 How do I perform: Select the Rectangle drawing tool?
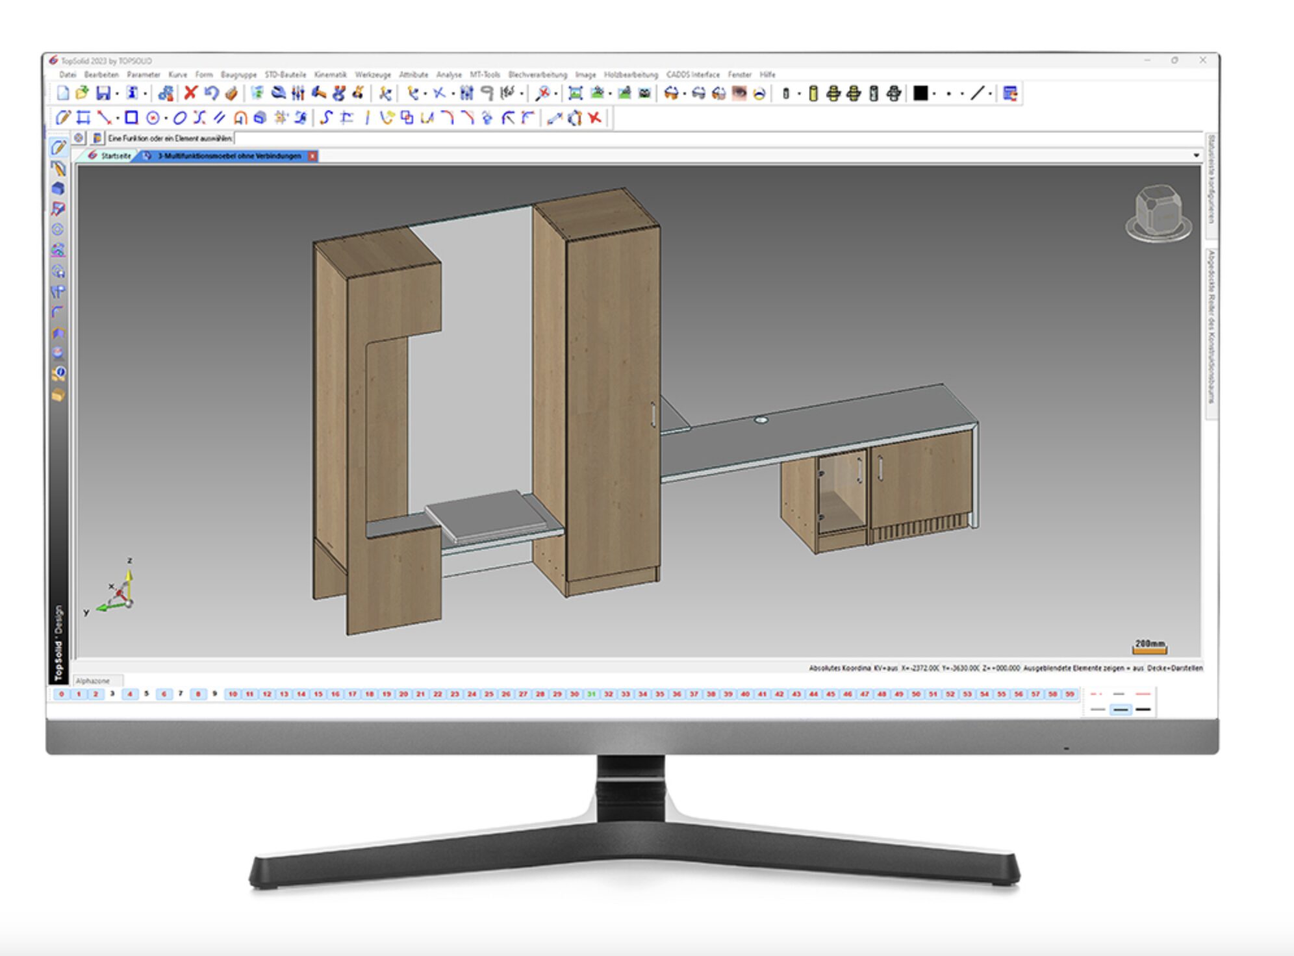[x=133, y=118]
